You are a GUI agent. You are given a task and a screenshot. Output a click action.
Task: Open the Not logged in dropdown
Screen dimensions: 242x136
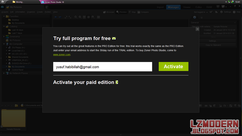(x=201, y=12)
